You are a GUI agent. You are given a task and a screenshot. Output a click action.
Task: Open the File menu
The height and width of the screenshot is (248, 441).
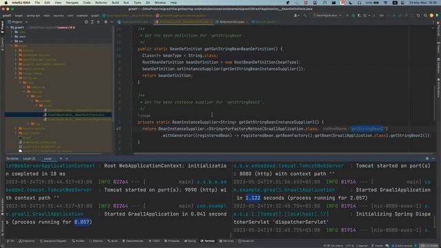pos(37,3)
